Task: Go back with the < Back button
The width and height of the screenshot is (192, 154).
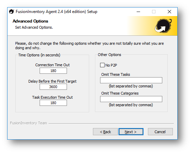Action: pos(105,132)
